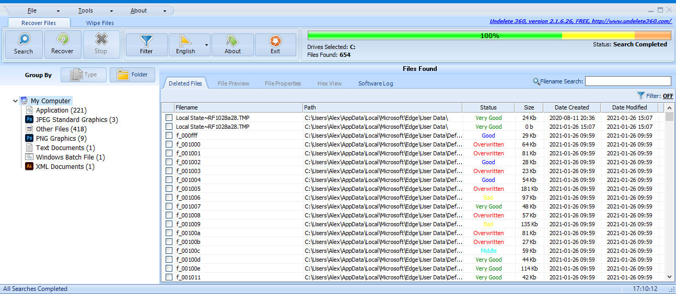Sort by Date Created column
The height and width of the screenshot is (294, 676).
(572, 107)
